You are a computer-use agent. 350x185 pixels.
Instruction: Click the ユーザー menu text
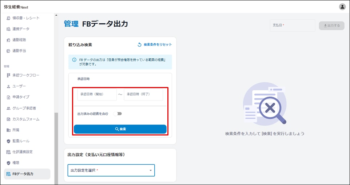[19, 86]
